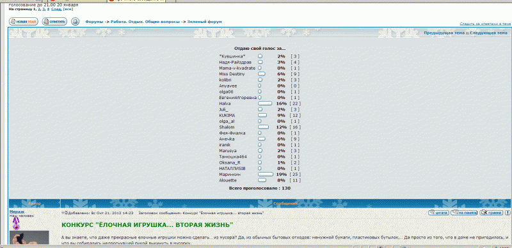The image size is (512, 248).
Task: Click the 'Ответить' reply button
Action: click(54, 22)
